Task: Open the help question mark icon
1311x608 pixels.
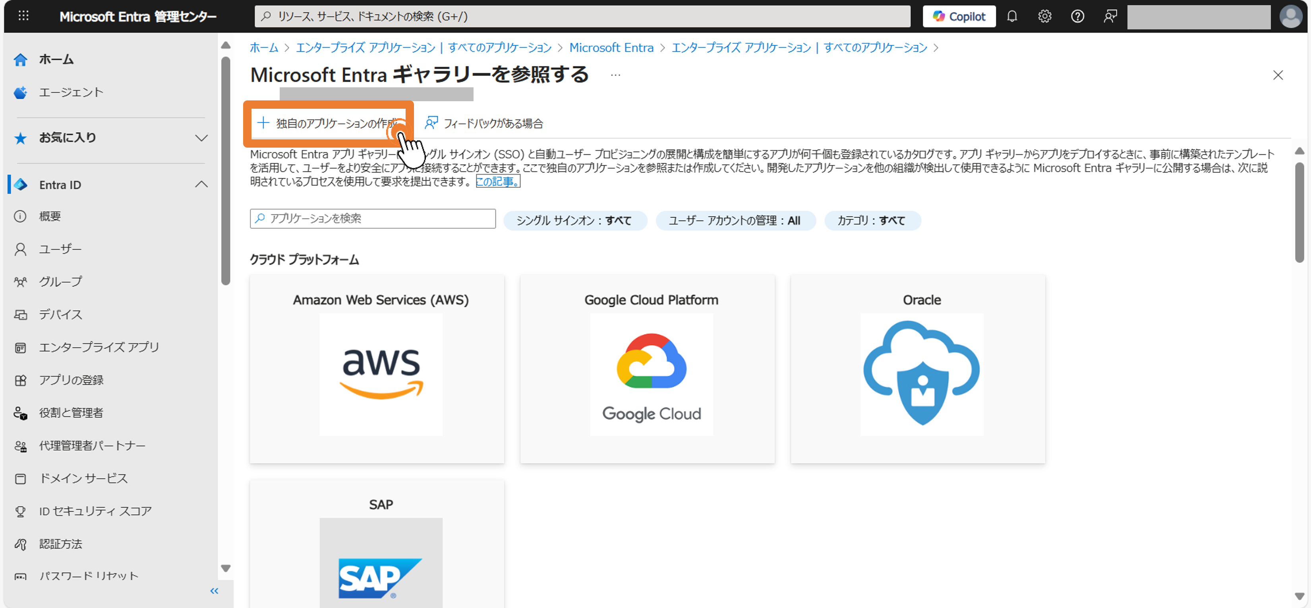Action: pyautogui.click(x=1077, y=17)
